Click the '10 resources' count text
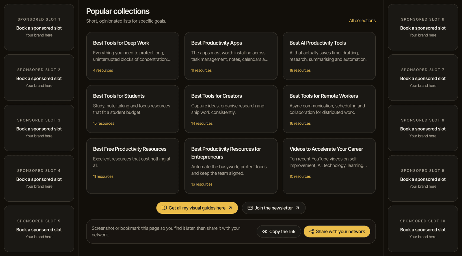Image resolution: width=462 pixels, height=256 pixels. [300, 176]
